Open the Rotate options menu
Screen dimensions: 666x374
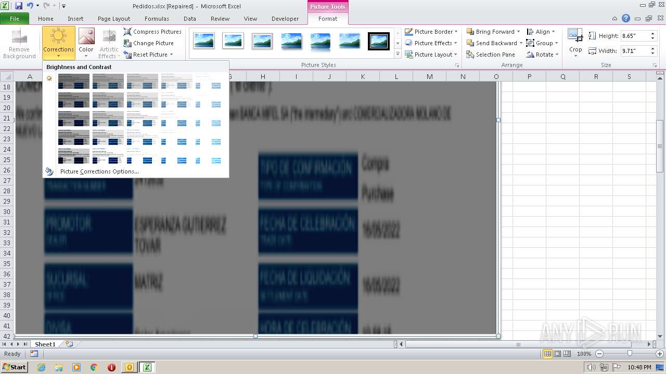pyautogui.click(x=543, y=55)
